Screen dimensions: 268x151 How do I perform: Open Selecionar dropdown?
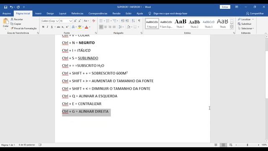[x=246, y=29]
